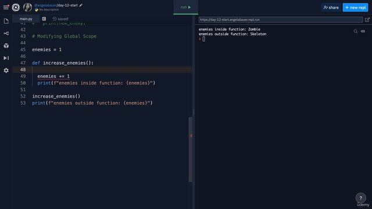Place cursor on empty line 48
372x209 pixels.
tap(112, 70)
